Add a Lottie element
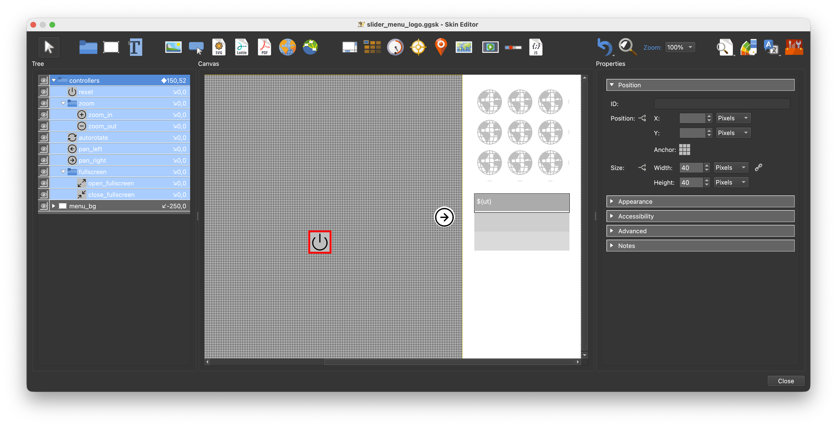The image size is (837, 427). (x=241, y=47)
